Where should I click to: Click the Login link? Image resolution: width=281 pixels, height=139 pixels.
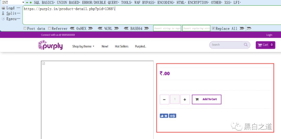click(x=269, y=35)
